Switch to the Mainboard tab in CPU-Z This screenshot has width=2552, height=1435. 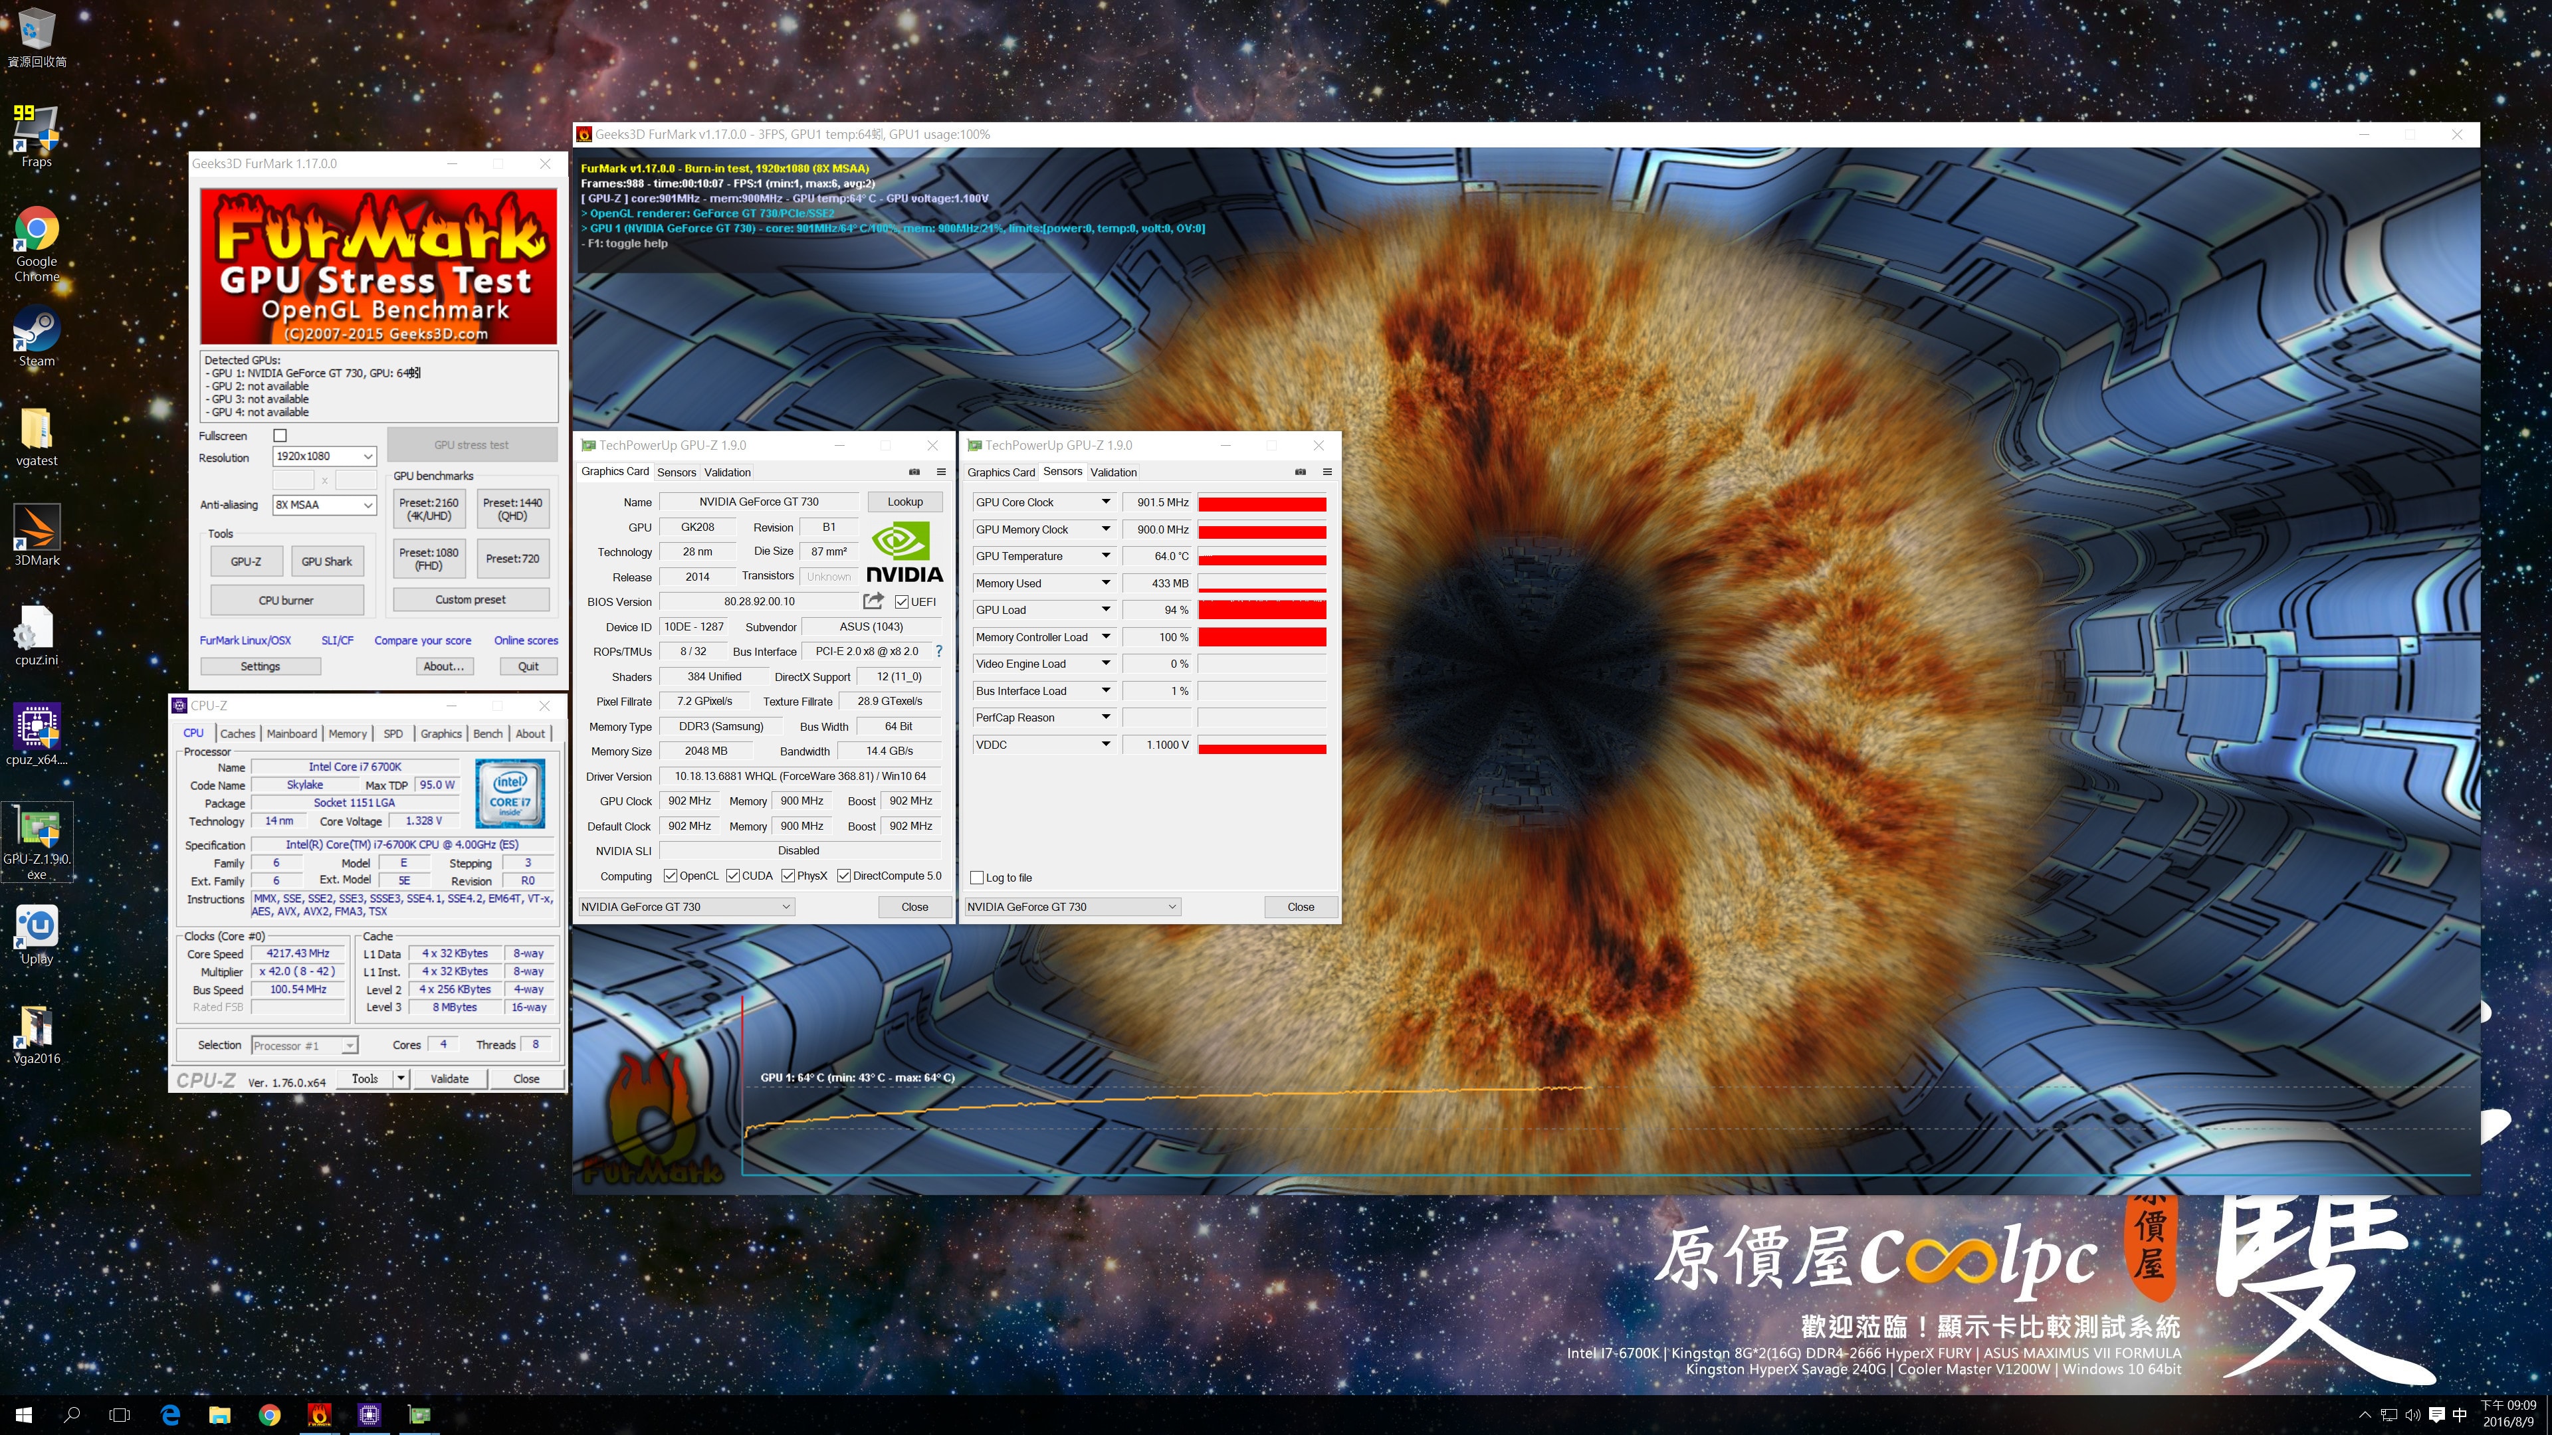[x=292, y=734]
